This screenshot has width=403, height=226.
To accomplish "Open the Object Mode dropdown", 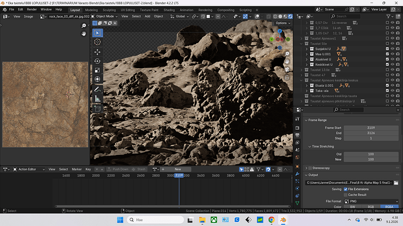I will [105, 16].
